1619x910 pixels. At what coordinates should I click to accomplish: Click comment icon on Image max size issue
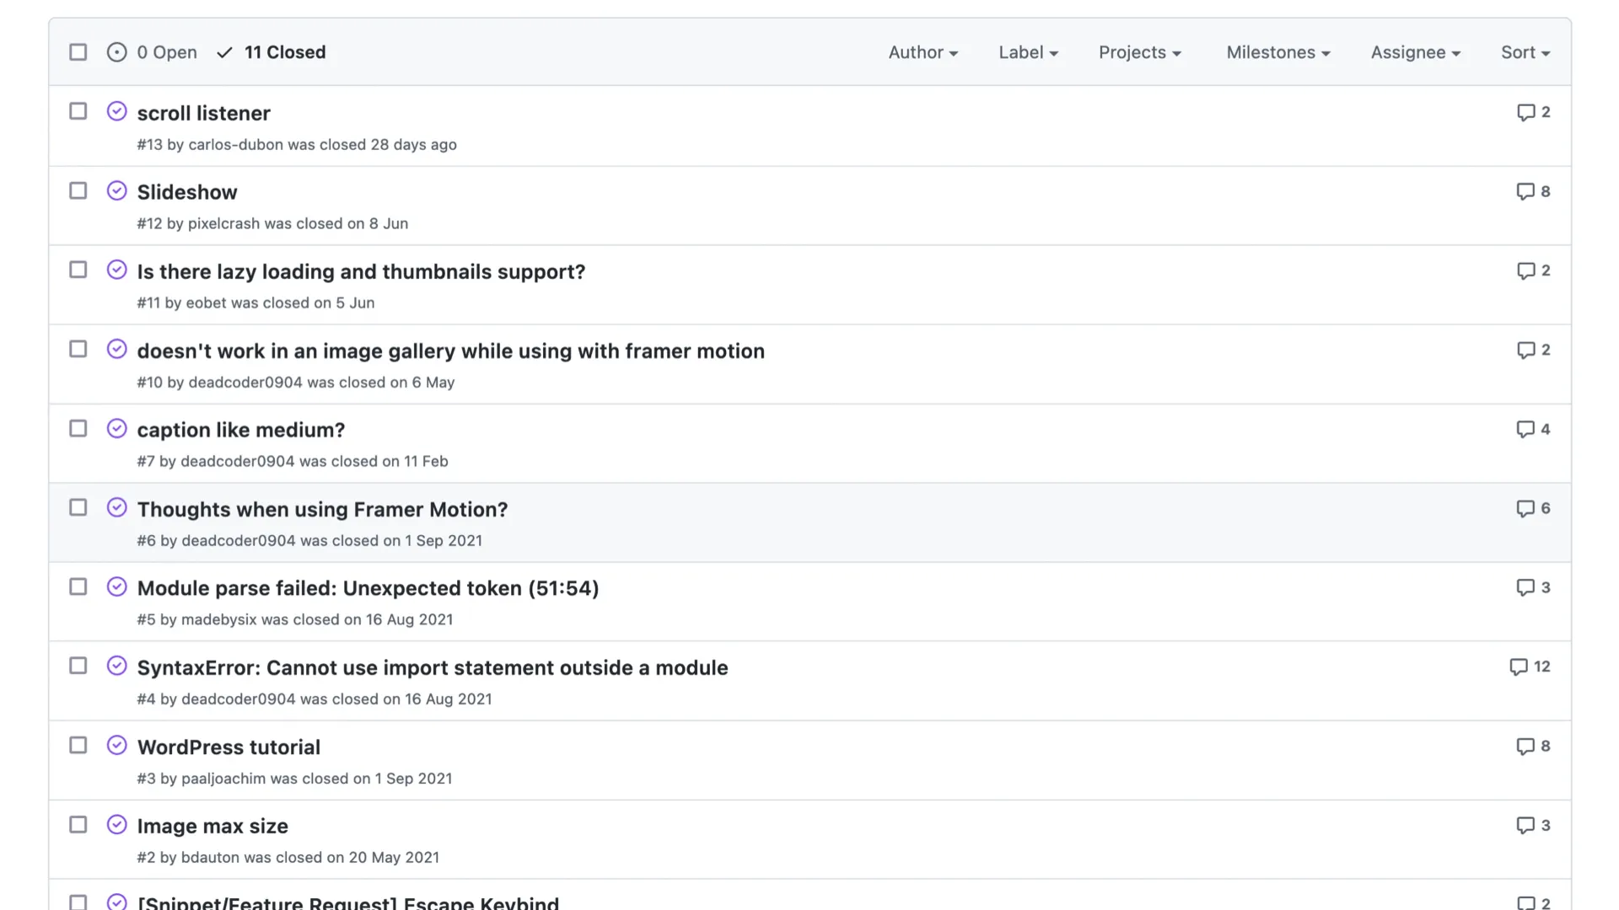(1525, 825)
